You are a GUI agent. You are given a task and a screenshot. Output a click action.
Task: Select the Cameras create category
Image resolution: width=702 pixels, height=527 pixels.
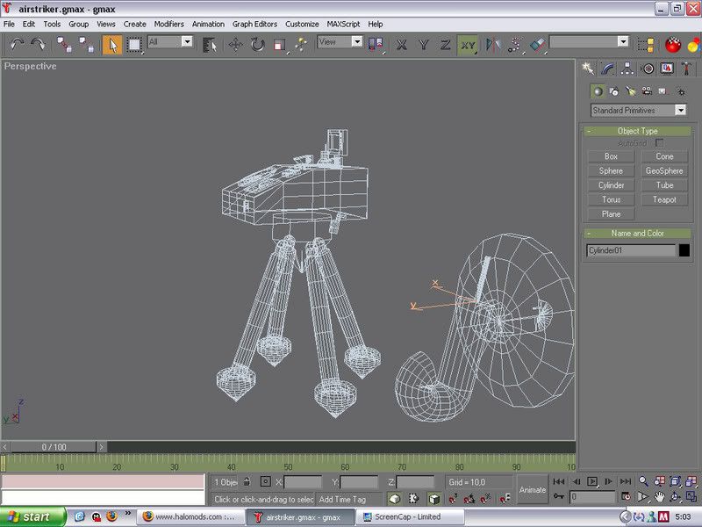click(x=647, y=91)
